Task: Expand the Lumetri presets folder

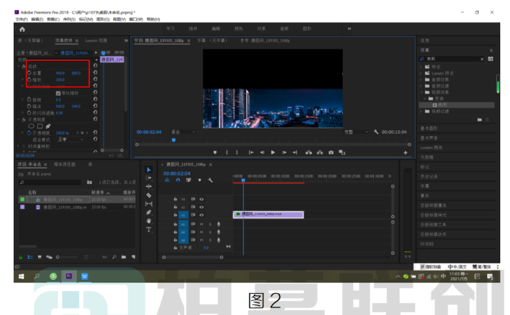Action: click(421, 73)
